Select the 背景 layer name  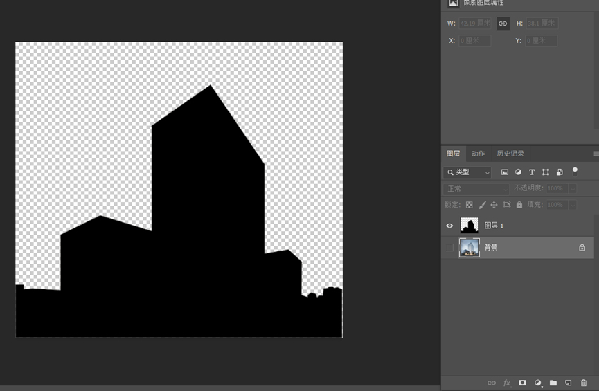pyautogui.click(x=491, y=248)
